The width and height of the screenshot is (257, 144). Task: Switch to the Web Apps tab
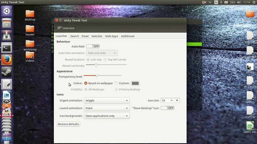[x=112, y=36]
